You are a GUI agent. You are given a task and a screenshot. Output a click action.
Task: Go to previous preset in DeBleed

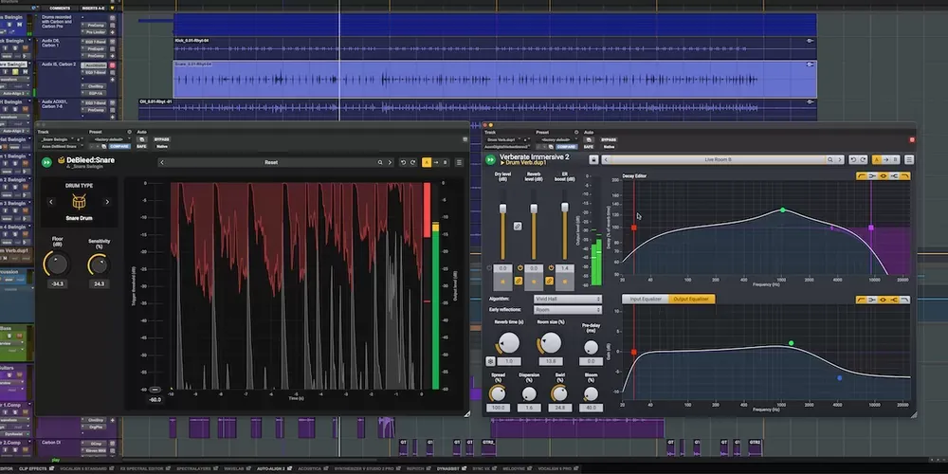pos(161,162)
